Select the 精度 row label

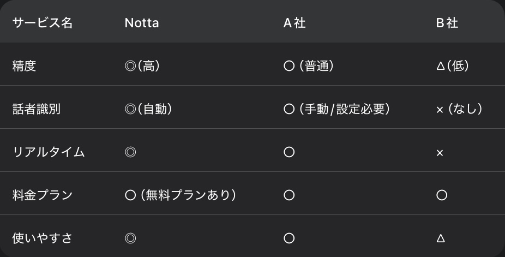[x=24, y=66]
